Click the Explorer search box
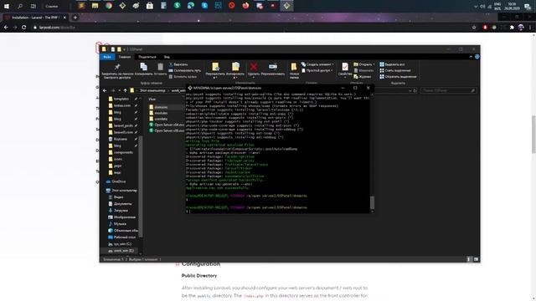This screenshot has height=301, width=536. coord(448,90)
